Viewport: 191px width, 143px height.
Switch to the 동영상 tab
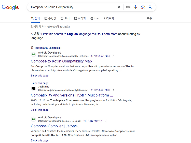pyautogui.click(x=50, y=18)
